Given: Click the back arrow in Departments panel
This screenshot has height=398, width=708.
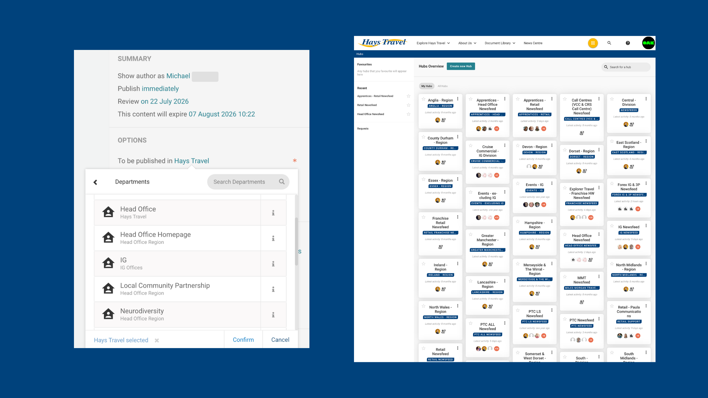Looking at the screenshot, I should [x=95, y=182].
